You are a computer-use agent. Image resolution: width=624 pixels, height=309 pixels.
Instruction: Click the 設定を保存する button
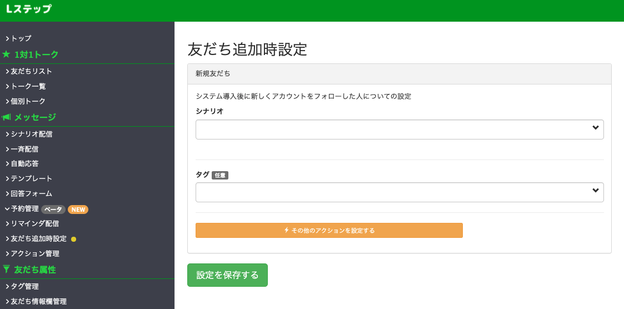point(228,275)
